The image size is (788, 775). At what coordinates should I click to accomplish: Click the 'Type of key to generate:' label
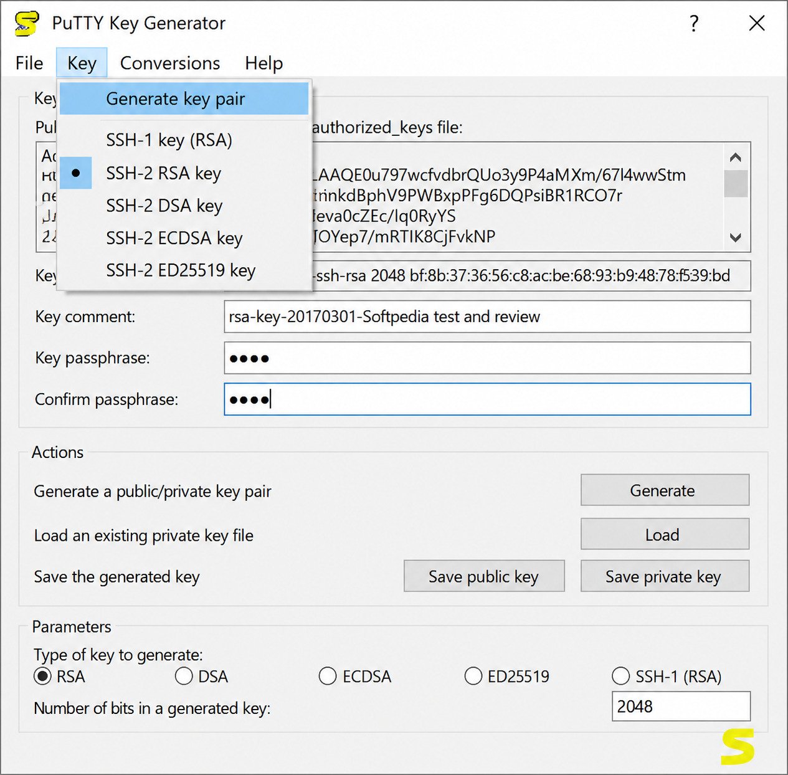(118, 655)
